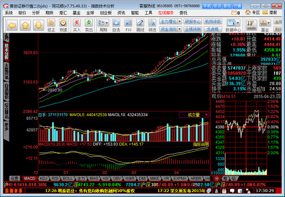Click the 卖出 (Sell) toolbar icon
Screen dimensions: 285x197
point(89,24)
